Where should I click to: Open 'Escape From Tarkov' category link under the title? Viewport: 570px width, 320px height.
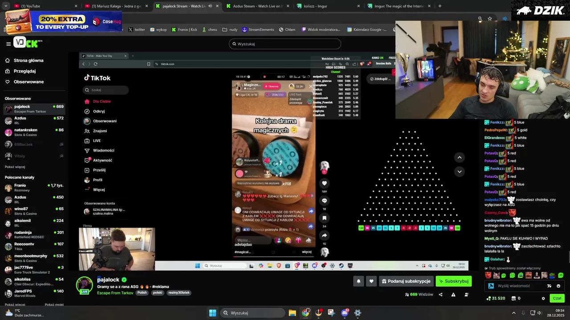pyautogui.click(x=115, y=293)
